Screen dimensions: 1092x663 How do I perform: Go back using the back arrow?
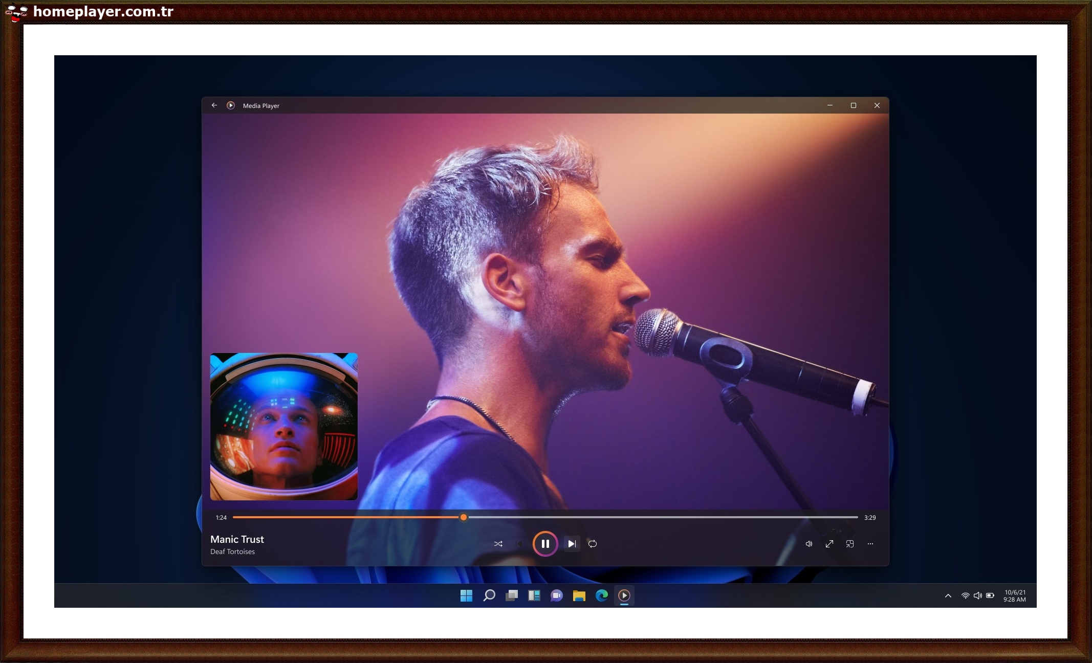(x=214, y=105)
